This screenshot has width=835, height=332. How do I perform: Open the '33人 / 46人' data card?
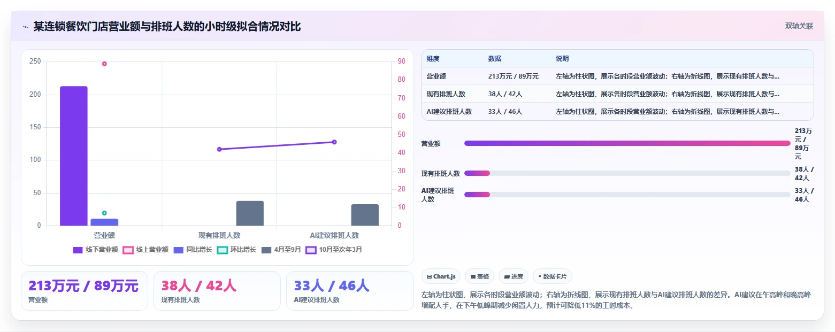pos(350,291)
